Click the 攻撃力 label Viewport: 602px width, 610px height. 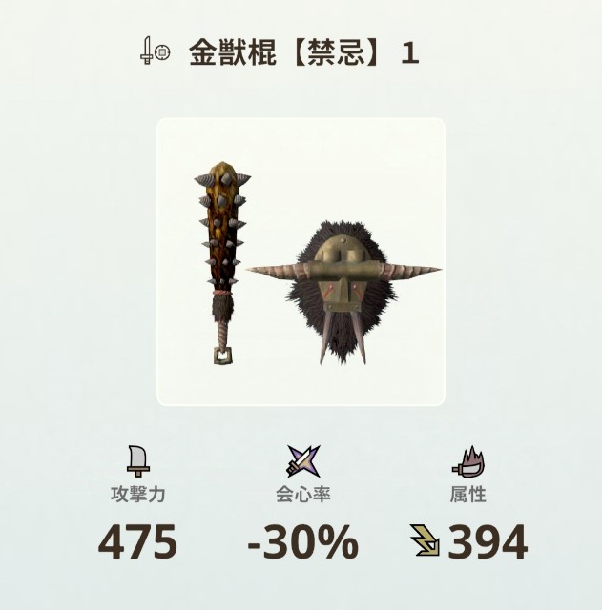click(x=137, y=495)
